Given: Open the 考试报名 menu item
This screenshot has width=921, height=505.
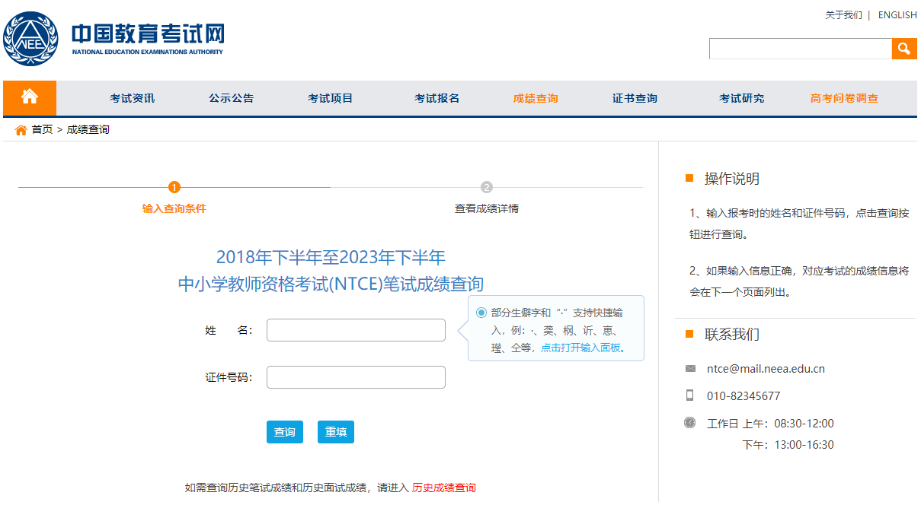Looking at the screenshot, I should tap(436, 98).
